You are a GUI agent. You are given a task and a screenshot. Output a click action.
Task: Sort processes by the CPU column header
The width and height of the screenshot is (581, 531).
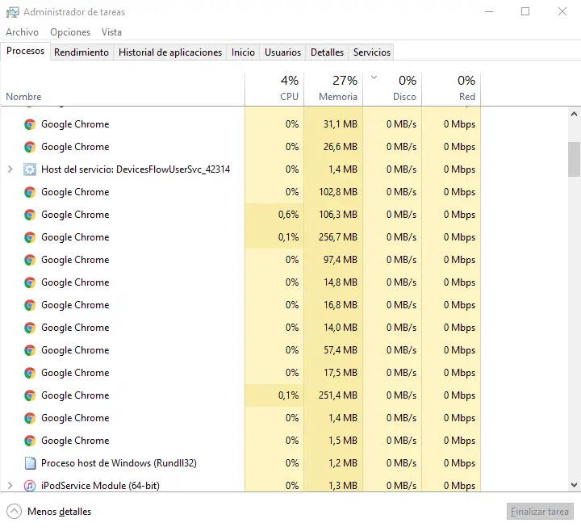[289, 96]
